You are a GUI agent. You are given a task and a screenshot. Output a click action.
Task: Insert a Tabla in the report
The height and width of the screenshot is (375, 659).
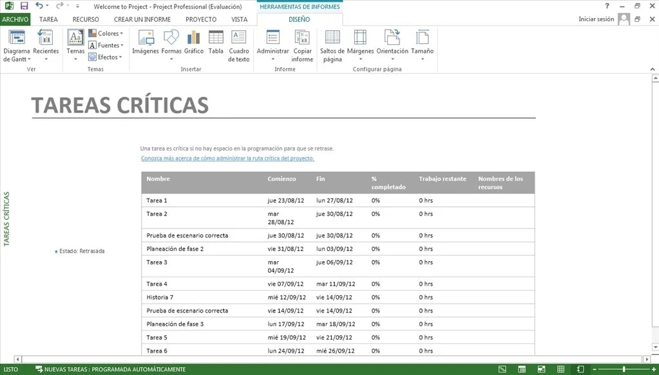216,42
